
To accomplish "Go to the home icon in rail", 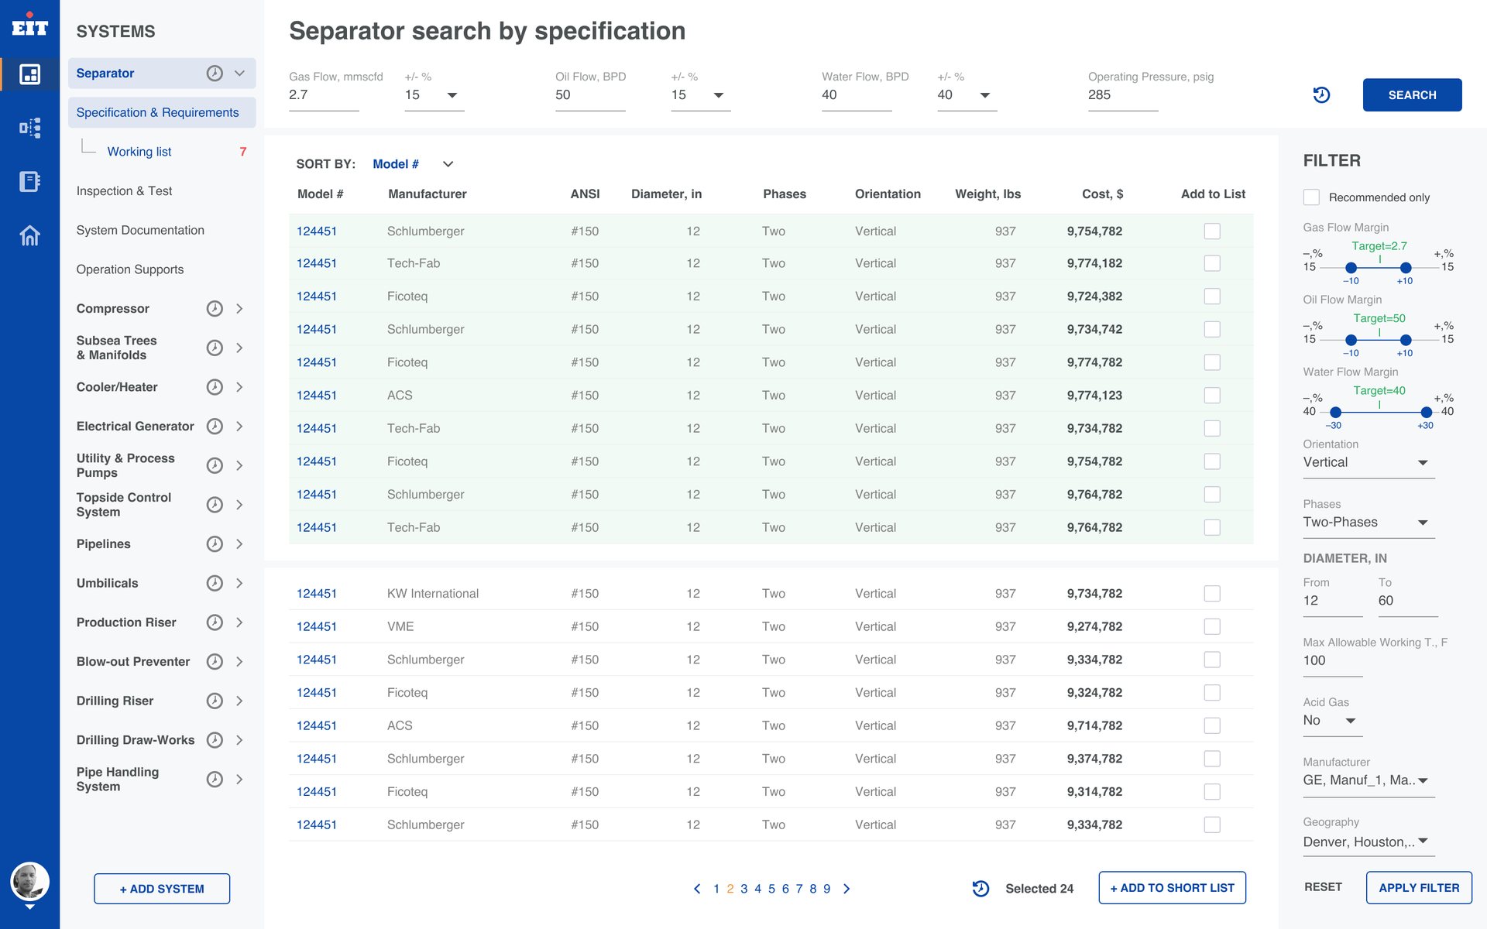I will pyautogui.click(x=29, y=235).
